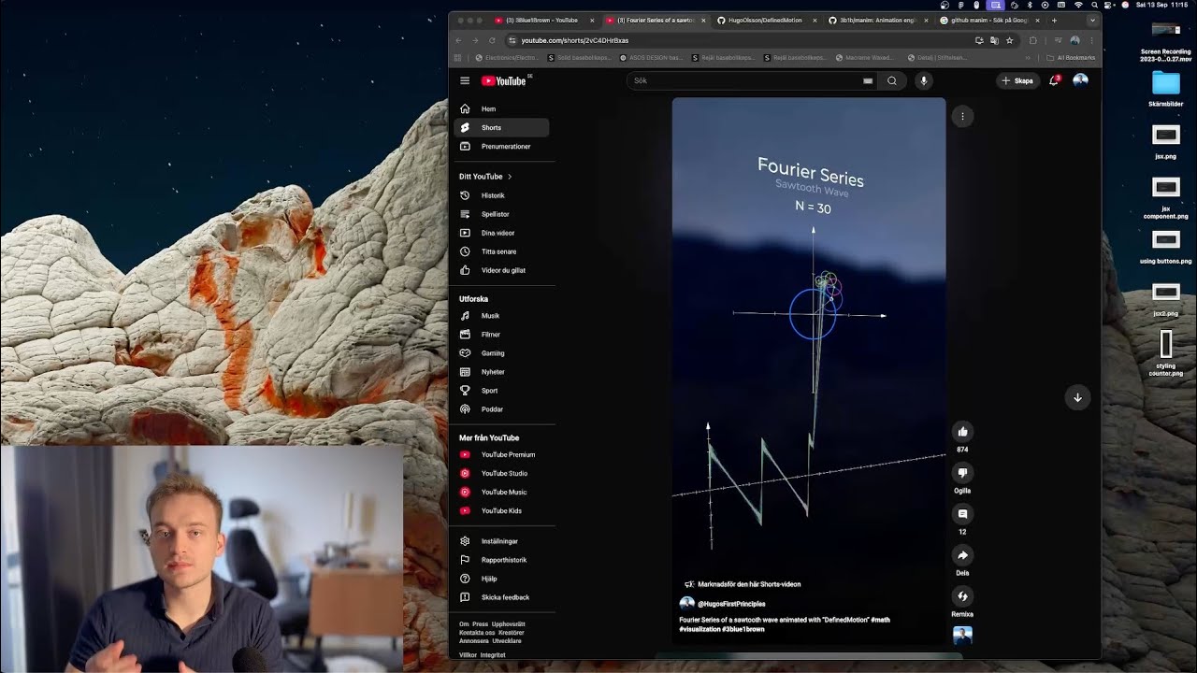
Task: Switch to the github manim Google tab
Action: pos(989,20)
